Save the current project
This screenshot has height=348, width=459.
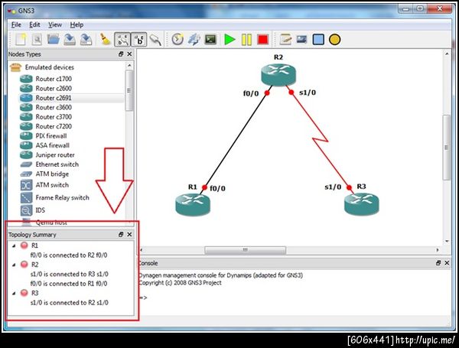70,39
